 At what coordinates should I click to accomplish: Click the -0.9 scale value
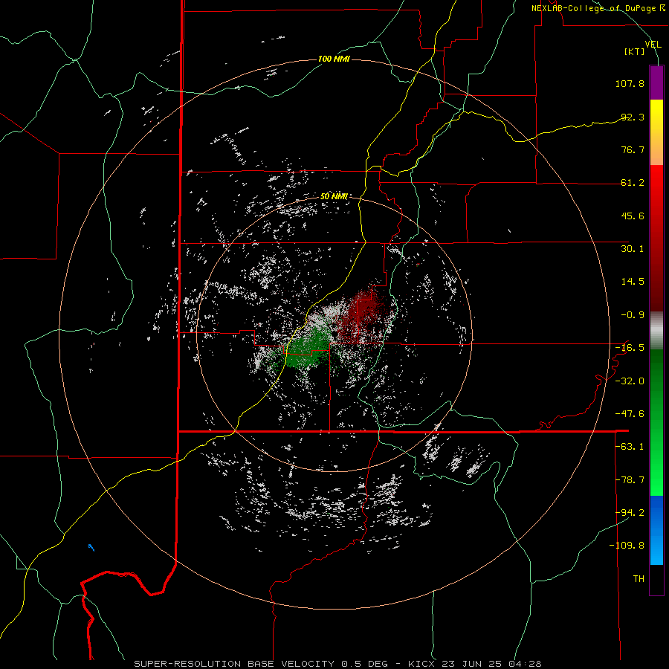(x=633, y=315)
